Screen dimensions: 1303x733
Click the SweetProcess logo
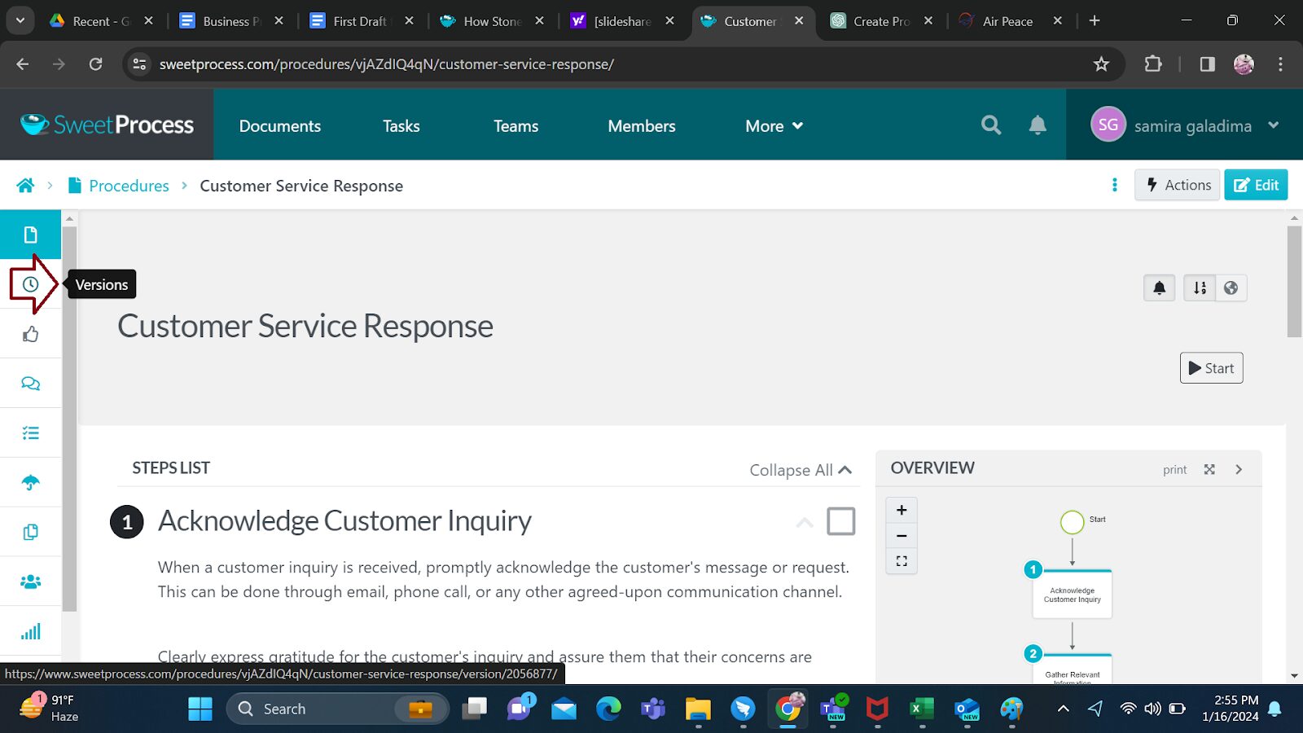pyautogui.click(x=107, y=125)
